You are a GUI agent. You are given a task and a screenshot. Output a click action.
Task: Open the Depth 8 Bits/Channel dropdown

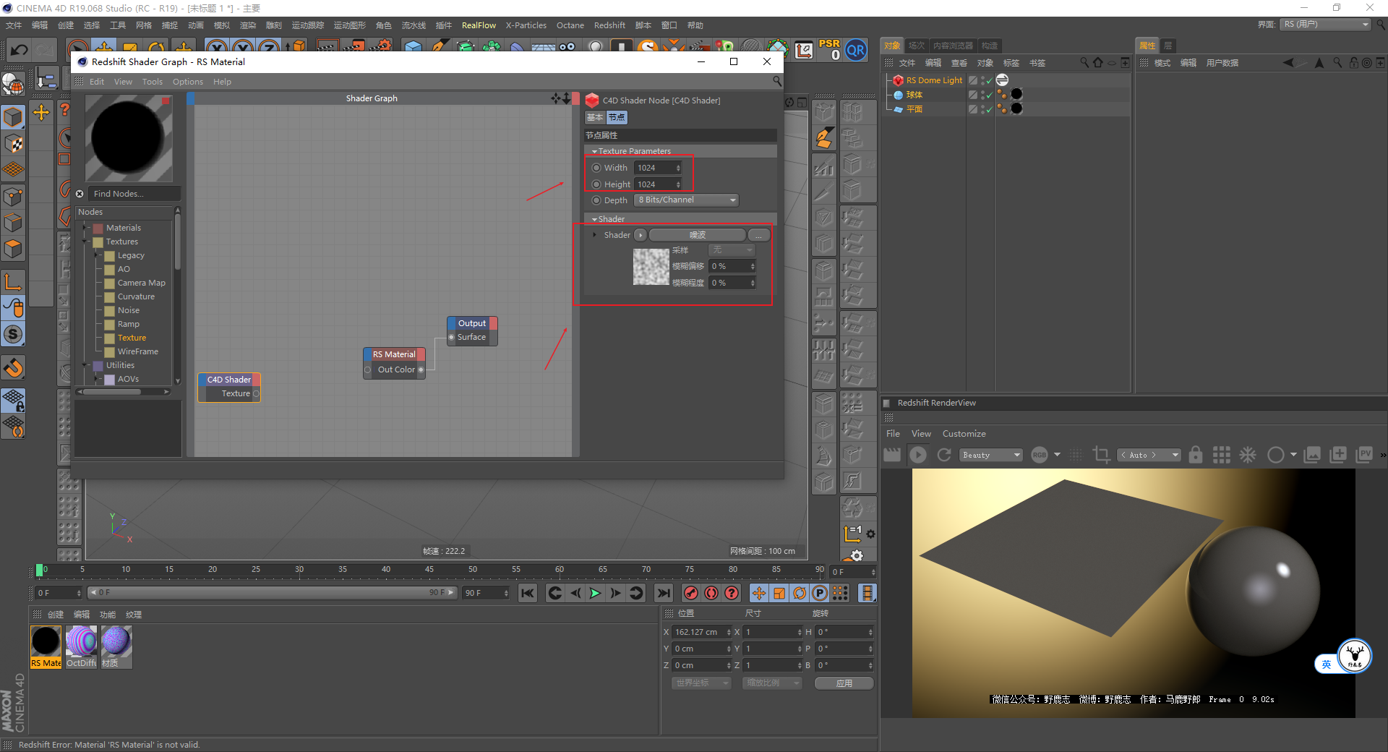click(x=687, y=200)
